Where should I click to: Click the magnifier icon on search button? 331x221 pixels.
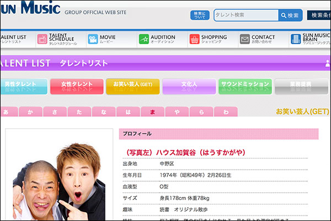tap(284, 15)
